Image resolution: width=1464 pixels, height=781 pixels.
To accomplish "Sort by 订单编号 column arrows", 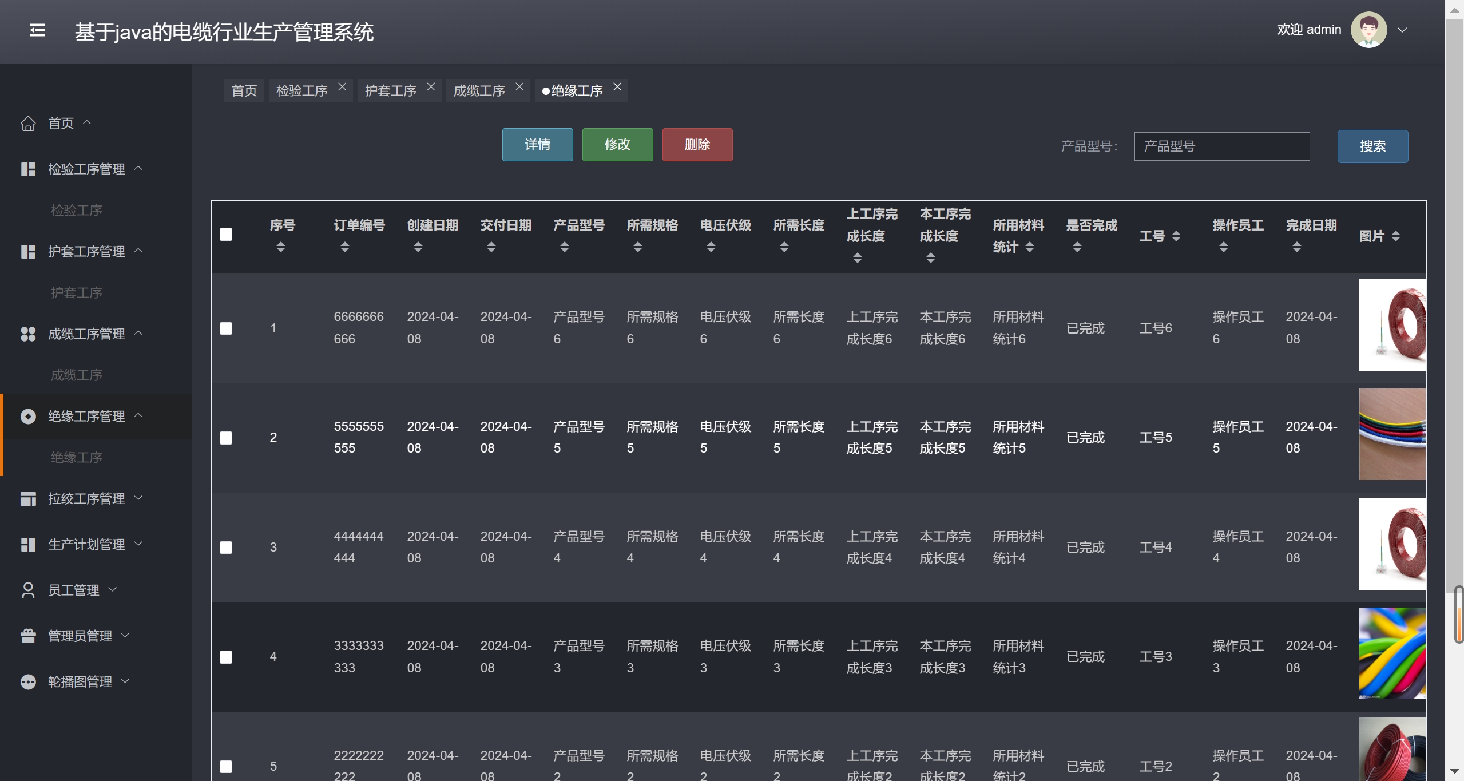I will tap(345, 247).
